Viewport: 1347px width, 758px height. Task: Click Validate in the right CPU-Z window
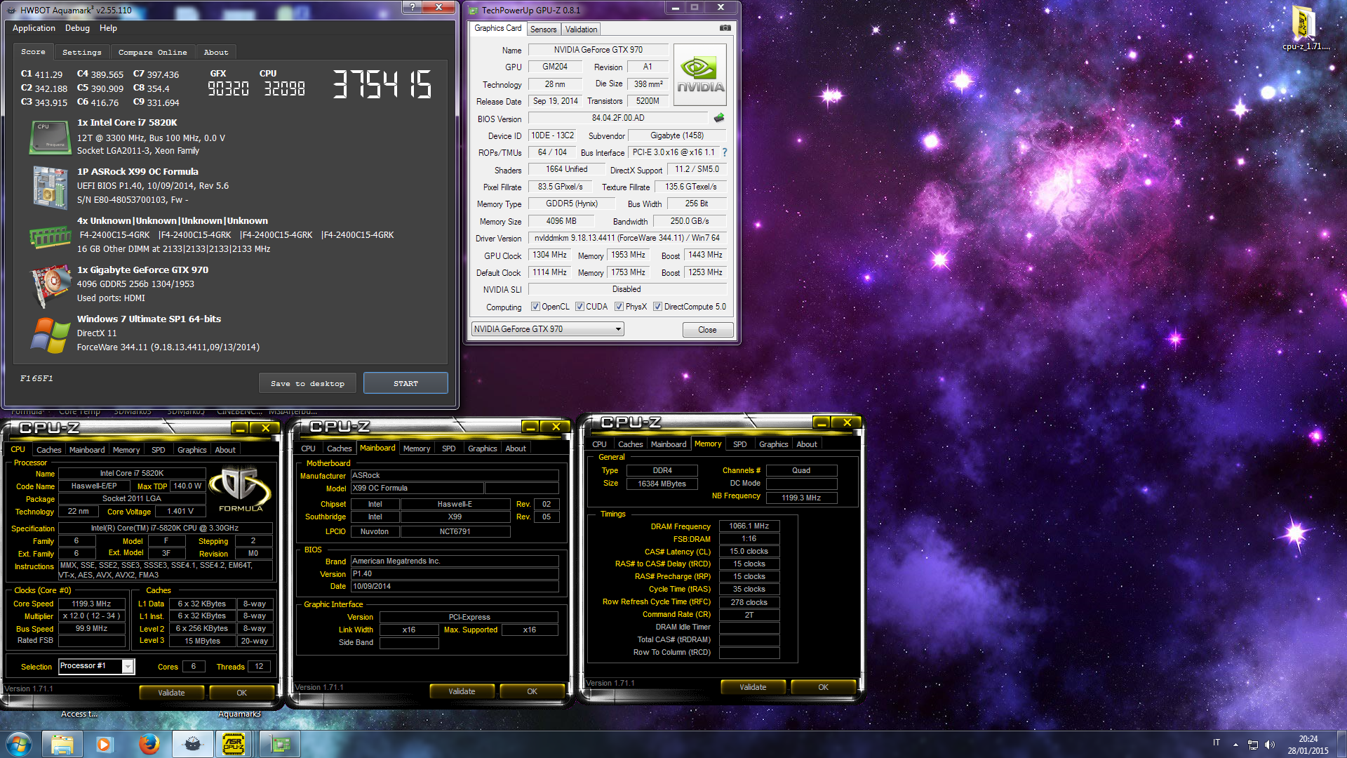pyautogui.click(x=753, y=687)
